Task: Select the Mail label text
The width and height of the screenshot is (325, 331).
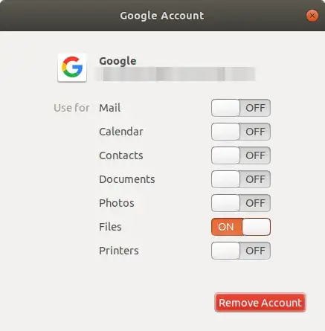Action: coord(110,108)
